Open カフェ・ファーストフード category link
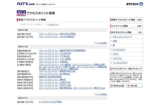Screen dimensions: 160x105 point(122,37)
